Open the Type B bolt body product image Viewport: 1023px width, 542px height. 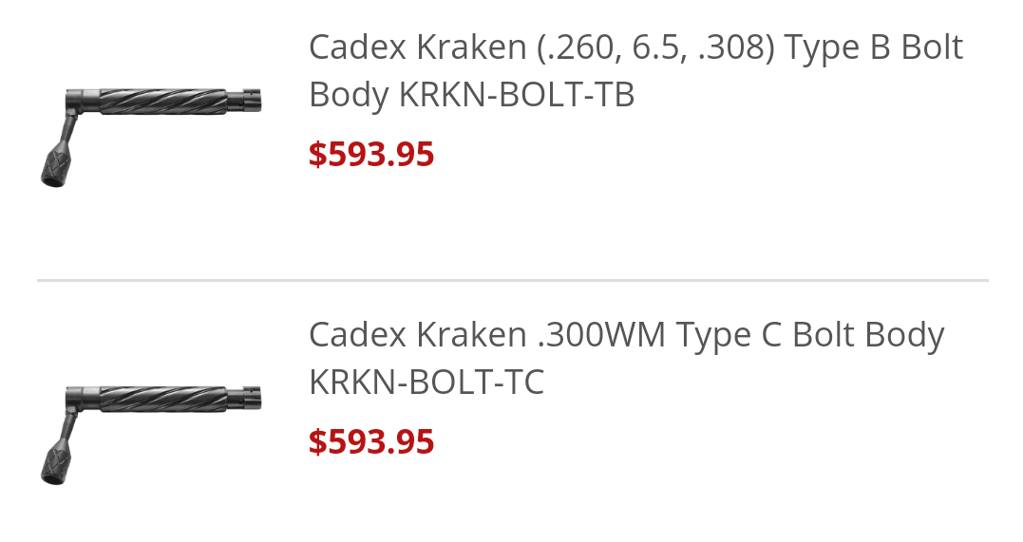pos(151,137)
